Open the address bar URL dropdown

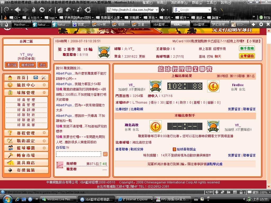click(x=157, y=10)
